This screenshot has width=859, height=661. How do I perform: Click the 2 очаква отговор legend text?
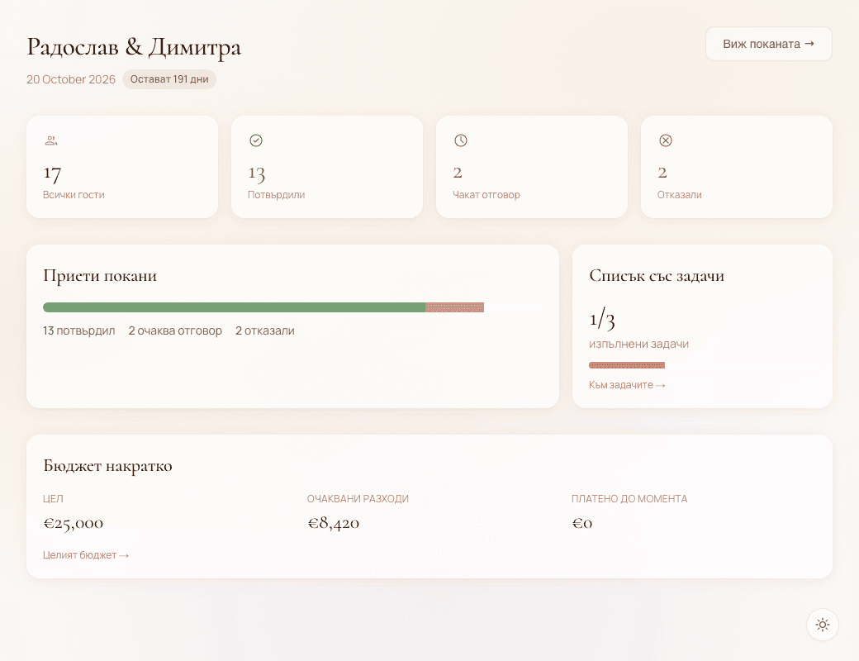click(x=175, y=330)
